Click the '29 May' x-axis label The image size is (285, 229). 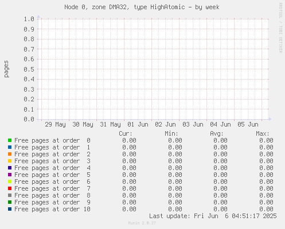pyautogui.click(x=55, y=125)
